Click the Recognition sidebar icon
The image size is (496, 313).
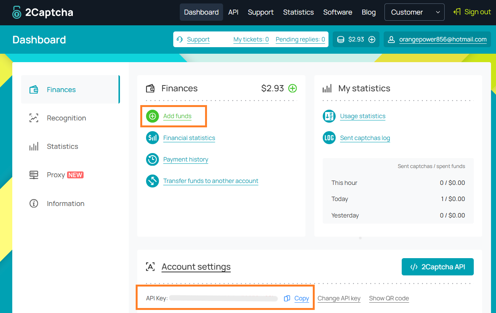click(34, 118)
